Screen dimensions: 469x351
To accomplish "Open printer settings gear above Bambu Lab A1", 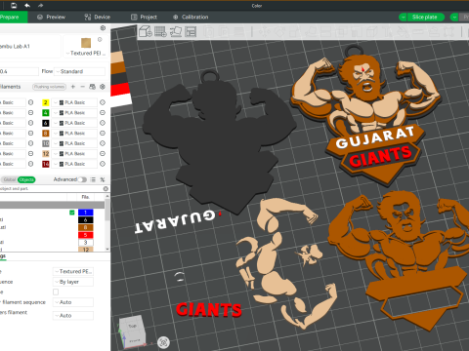I will pos(103,28).
